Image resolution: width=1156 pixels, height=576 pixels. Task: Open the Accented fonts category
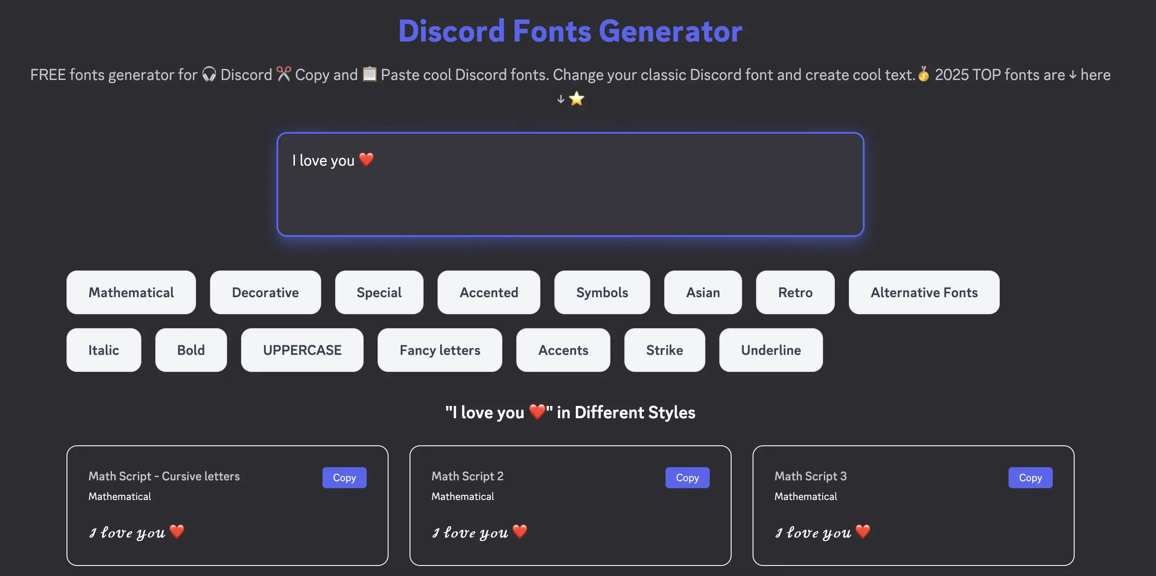pyautogui.click(x=489, y=292)
